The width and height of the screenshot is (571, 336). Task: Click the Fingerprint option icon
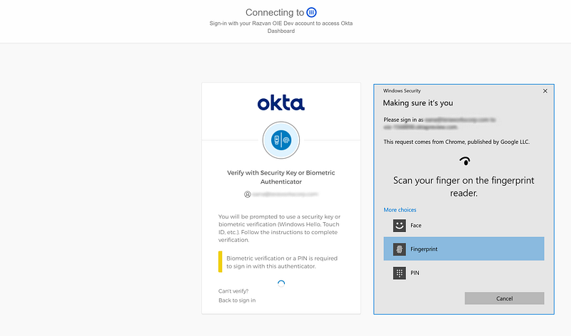399,249
